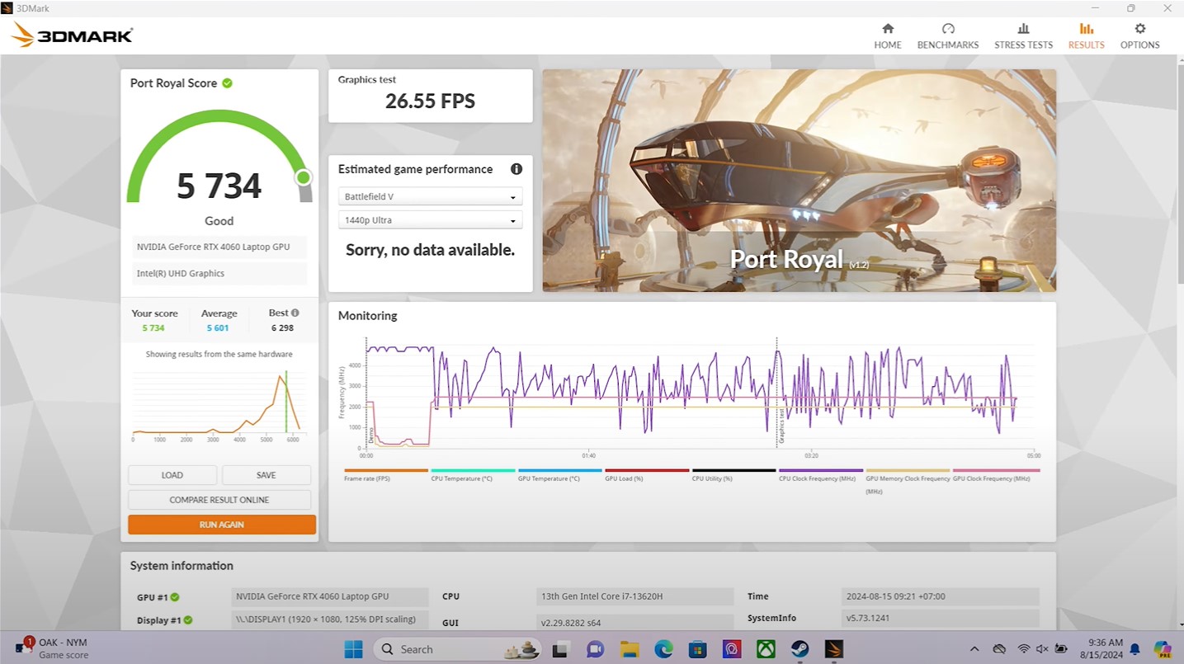Screen dimensions: 1184x664
Task: Click the Demo marker in monitoring chart
Action: (371, 434)
